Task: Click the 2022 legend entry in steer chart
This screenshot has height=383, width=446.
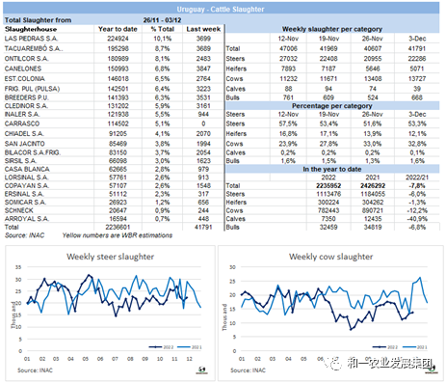Action: pos(161,347)
